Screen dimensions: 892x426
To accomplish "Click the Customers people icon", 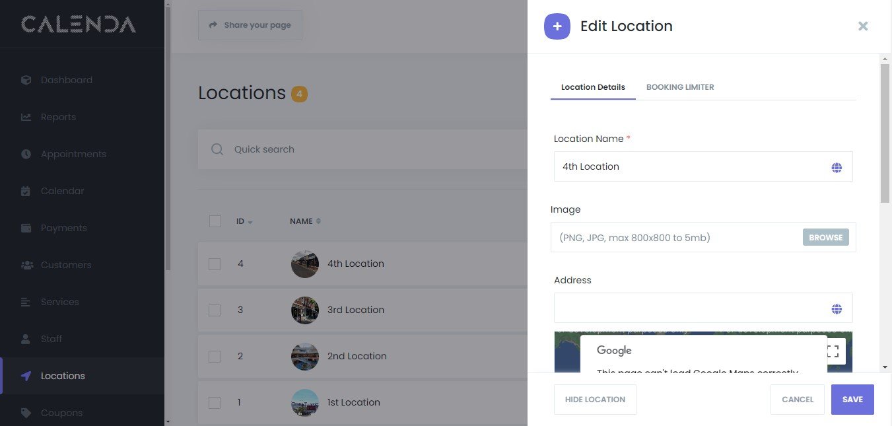I will point(27,265).
